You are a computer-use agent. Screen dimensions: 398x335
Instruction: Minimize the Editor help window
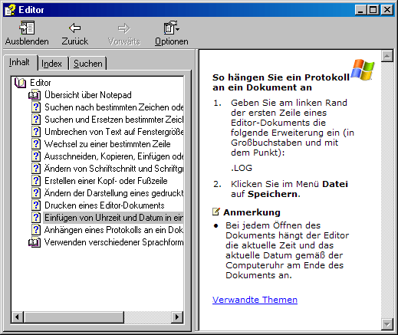[360, 10]
